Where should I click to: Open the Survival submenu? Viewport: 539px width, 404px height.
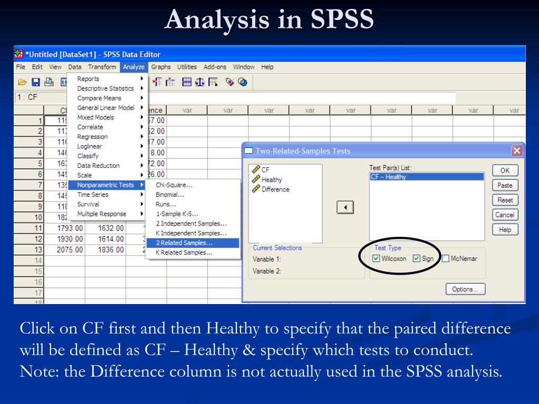107,204
